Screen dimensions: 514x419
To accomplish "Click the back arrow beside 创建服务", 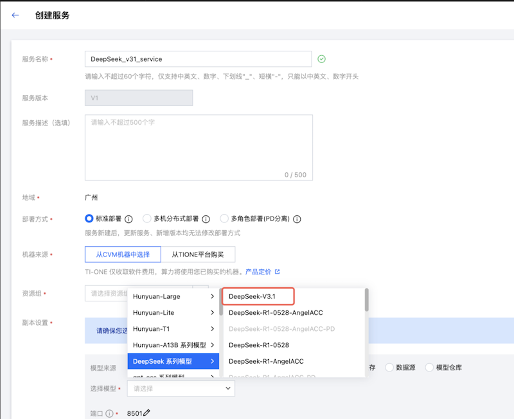I will [14, 15].
